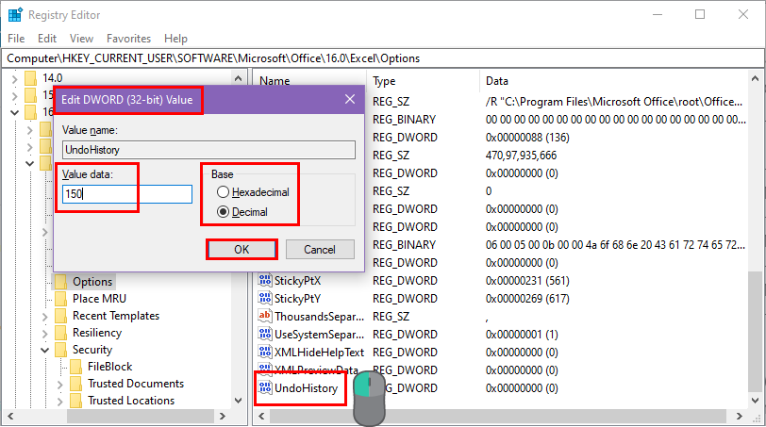Click values pane scroll up arrow
Image resolution: width=766 pixels, height=427 pixels.
click(x=755, y=78)
